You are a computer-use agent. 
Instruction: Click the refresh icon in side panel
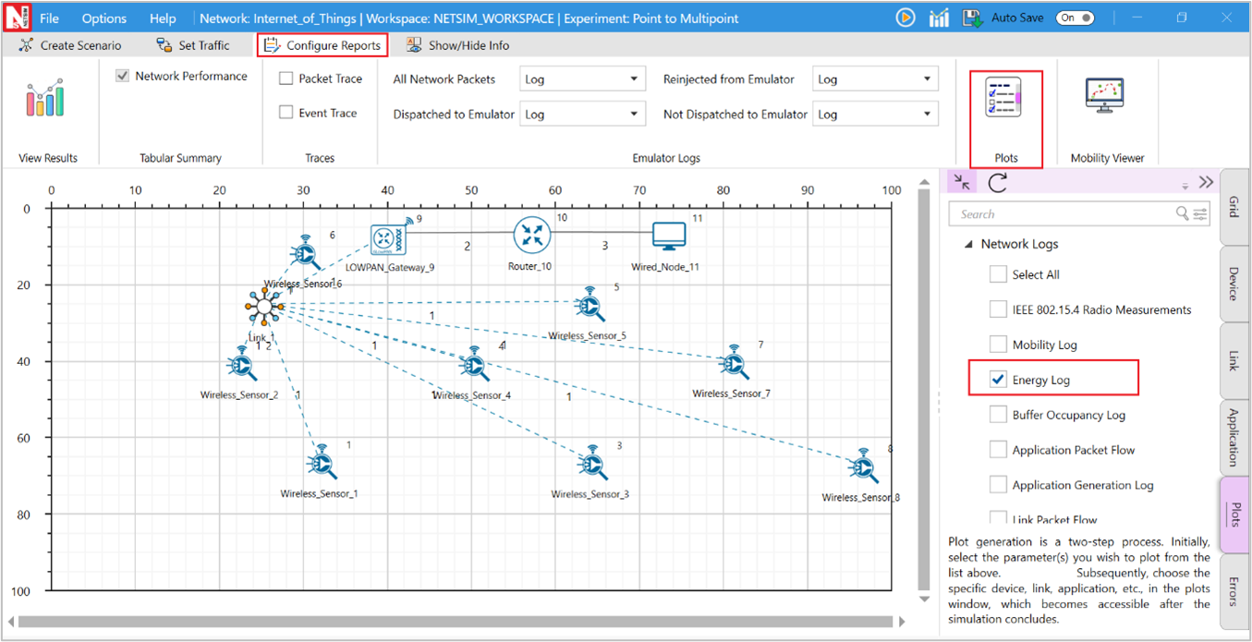(x=997, y=183)
